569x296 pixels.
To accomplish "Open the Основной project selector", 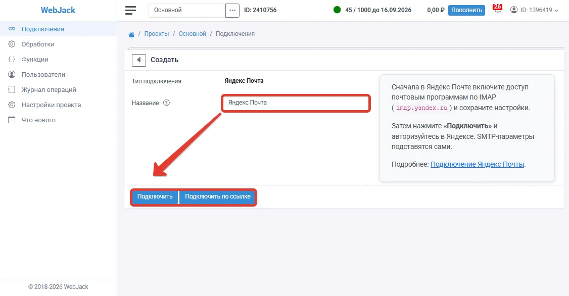I will click(187, 10).
